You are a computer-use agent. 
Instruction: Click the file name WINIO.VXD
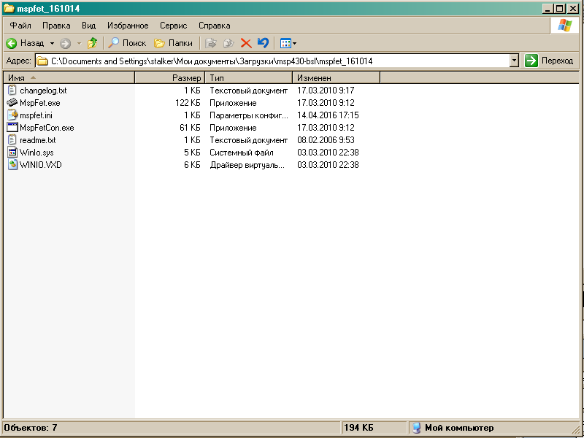41,165
